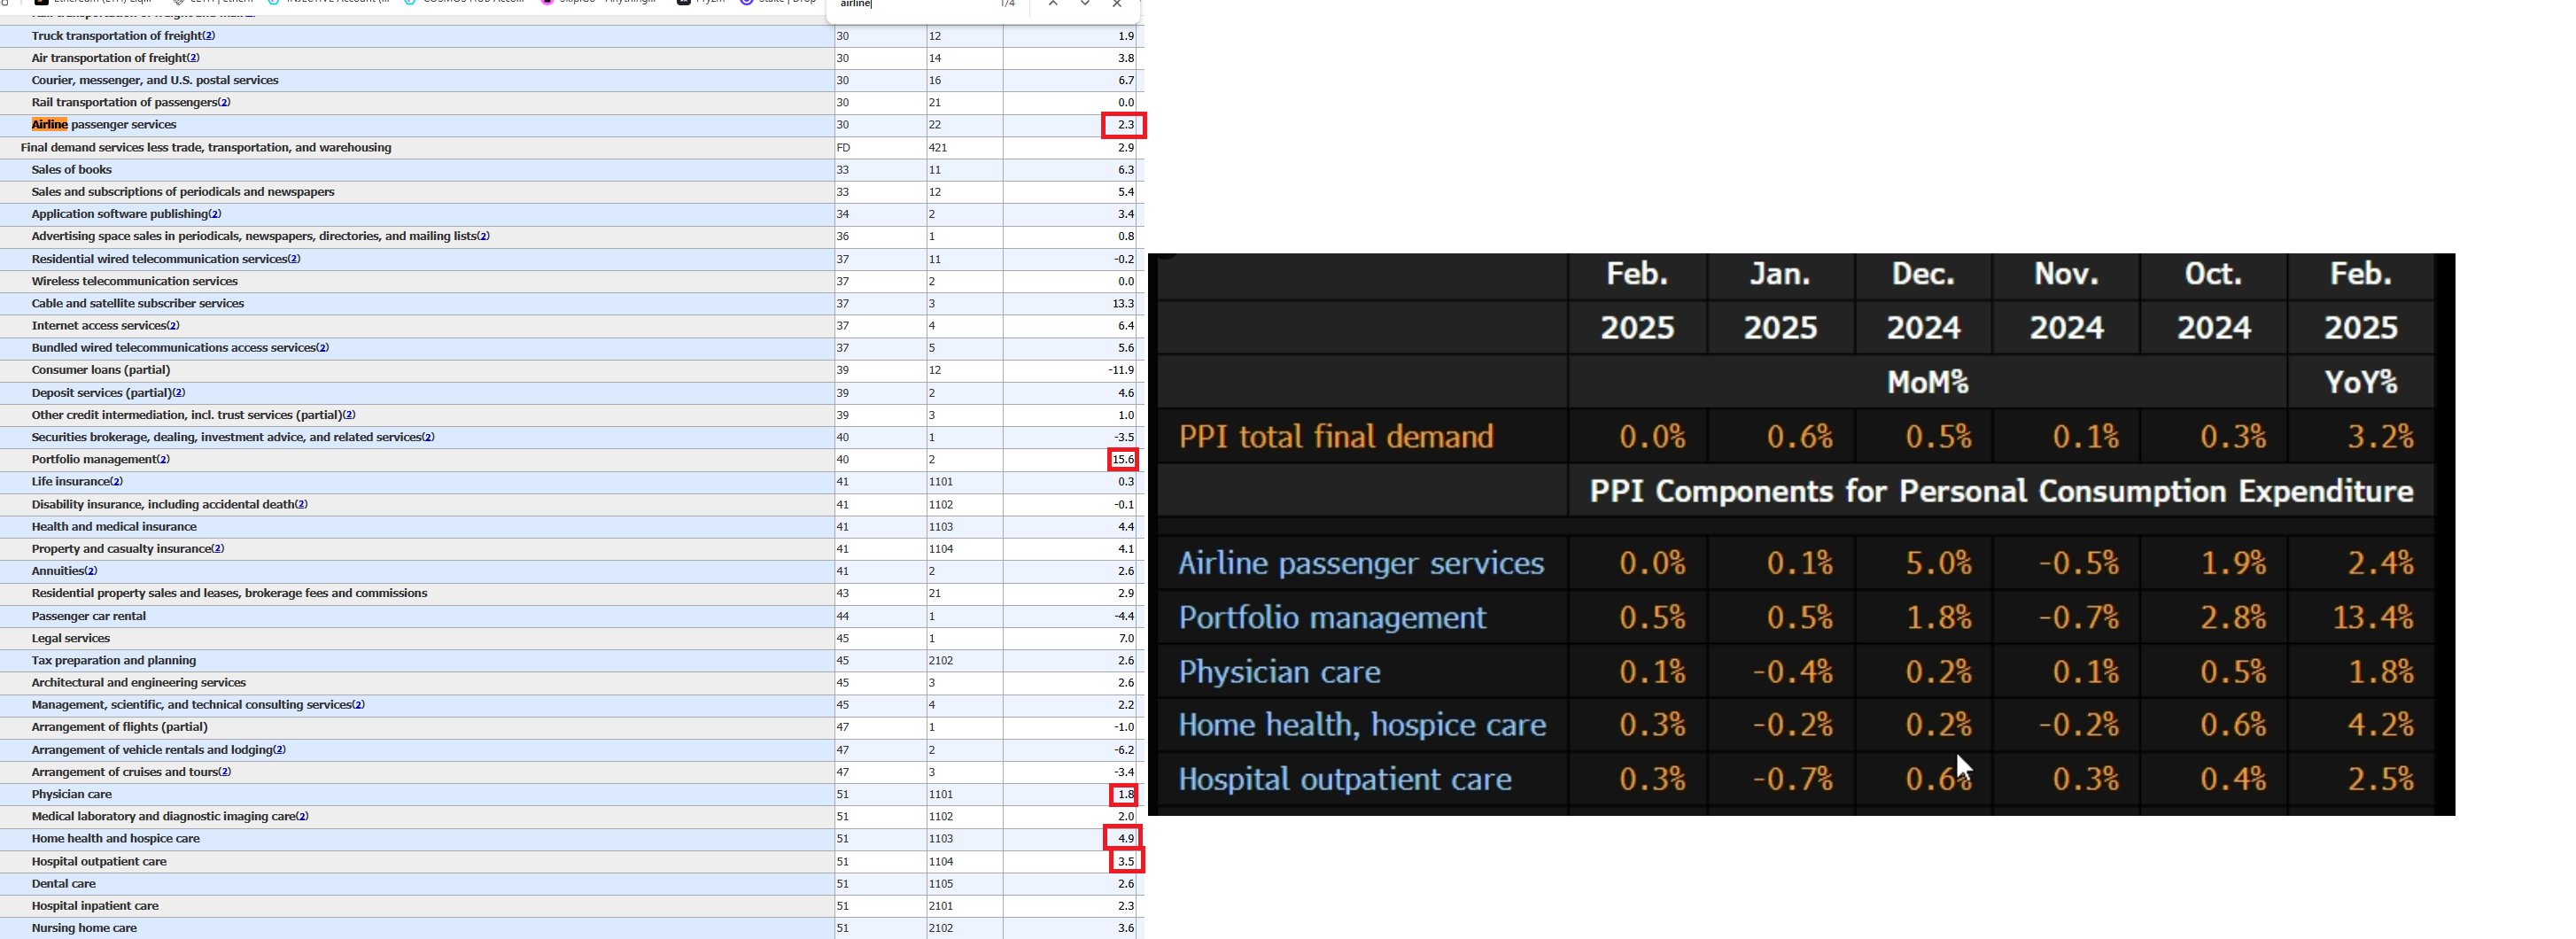Viewport: 2576px width, 939px height.
Task: Click the 2101 code in Hospital inpatient care row
Action: pyautogui.click(x=941, y=906)
